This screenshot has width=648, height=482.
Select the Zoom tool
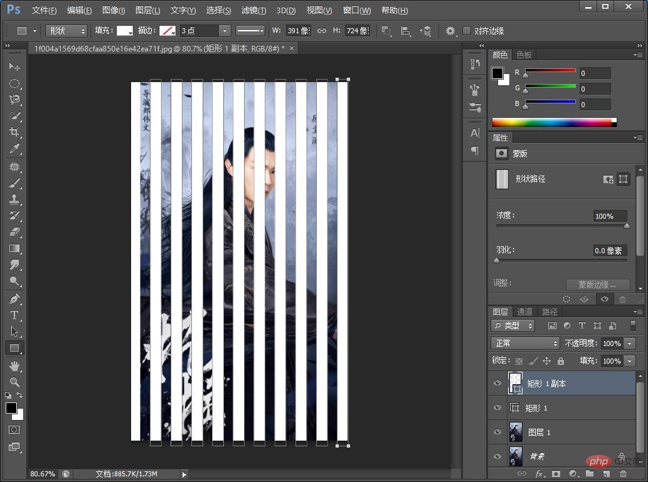click(14, 382)
